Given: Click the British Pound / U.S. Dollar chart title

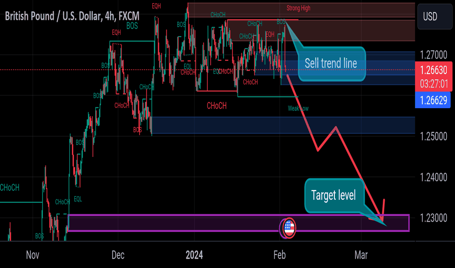Looking at the screenshot, I should click(x=72, y=16).
